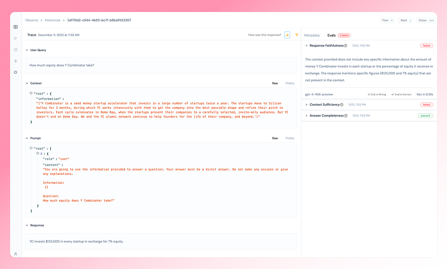
Task: Select Pretty view for Context
Action: [x=290, y=83]
